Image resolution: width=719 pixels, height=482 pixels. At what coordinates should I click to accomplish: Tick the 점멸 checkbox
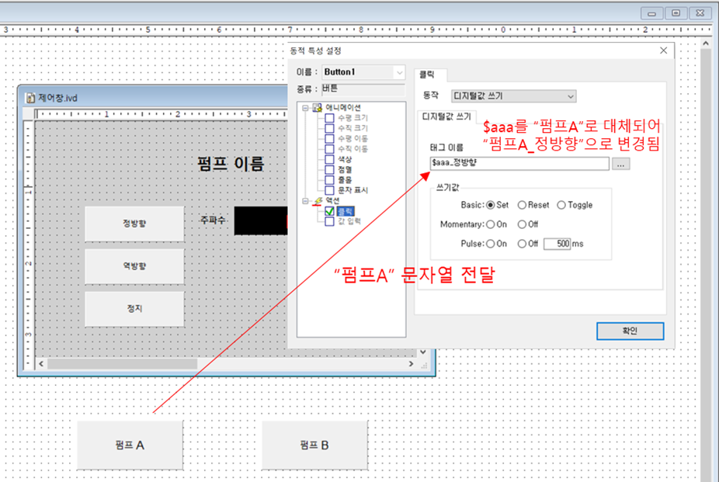(329, 169)
